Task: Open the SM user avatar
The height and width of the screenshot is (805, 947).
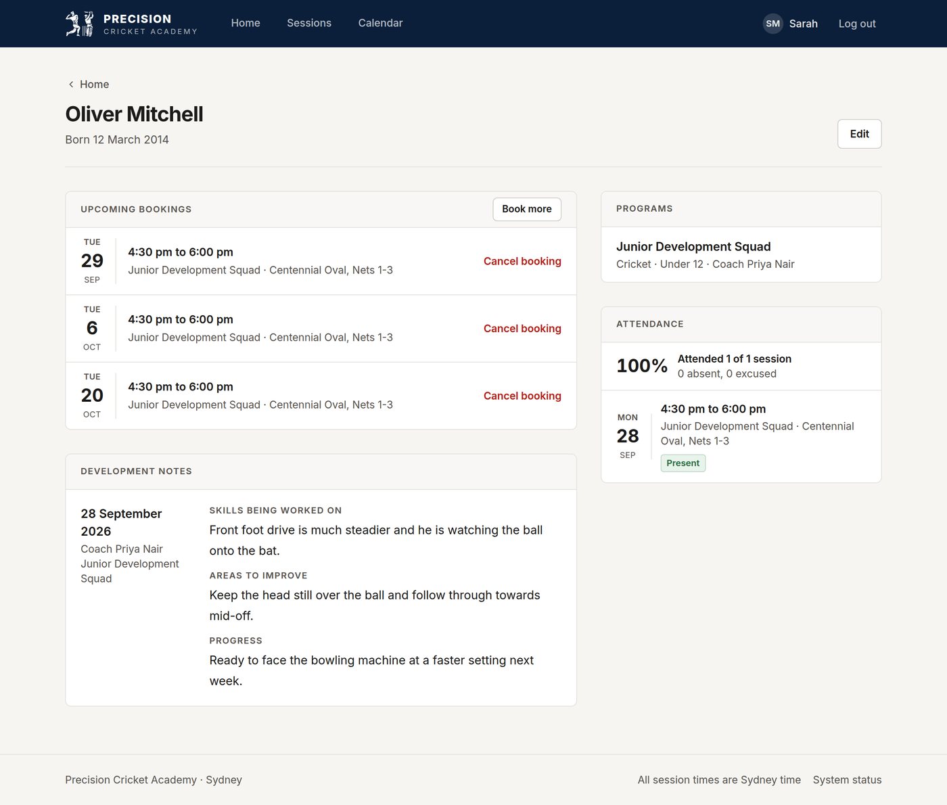Action: click(772, 24)
